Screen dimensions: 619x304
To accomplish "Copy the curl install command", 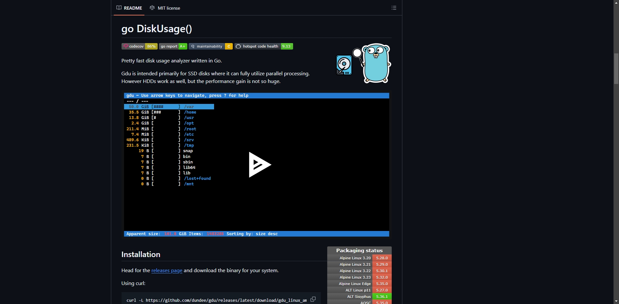I will (313, 299).
